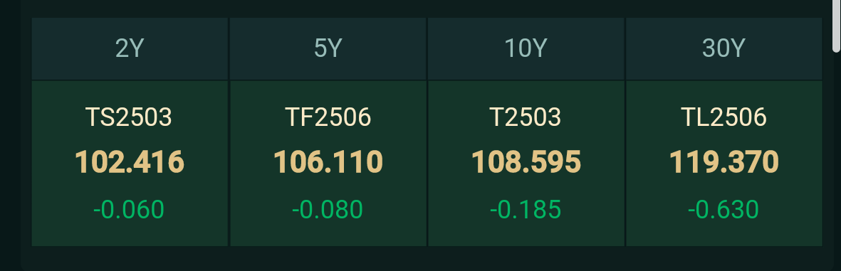The height and width of the screenshot is (271, 841).
Task: Select the 10Y column header
Action: (526, 49)
